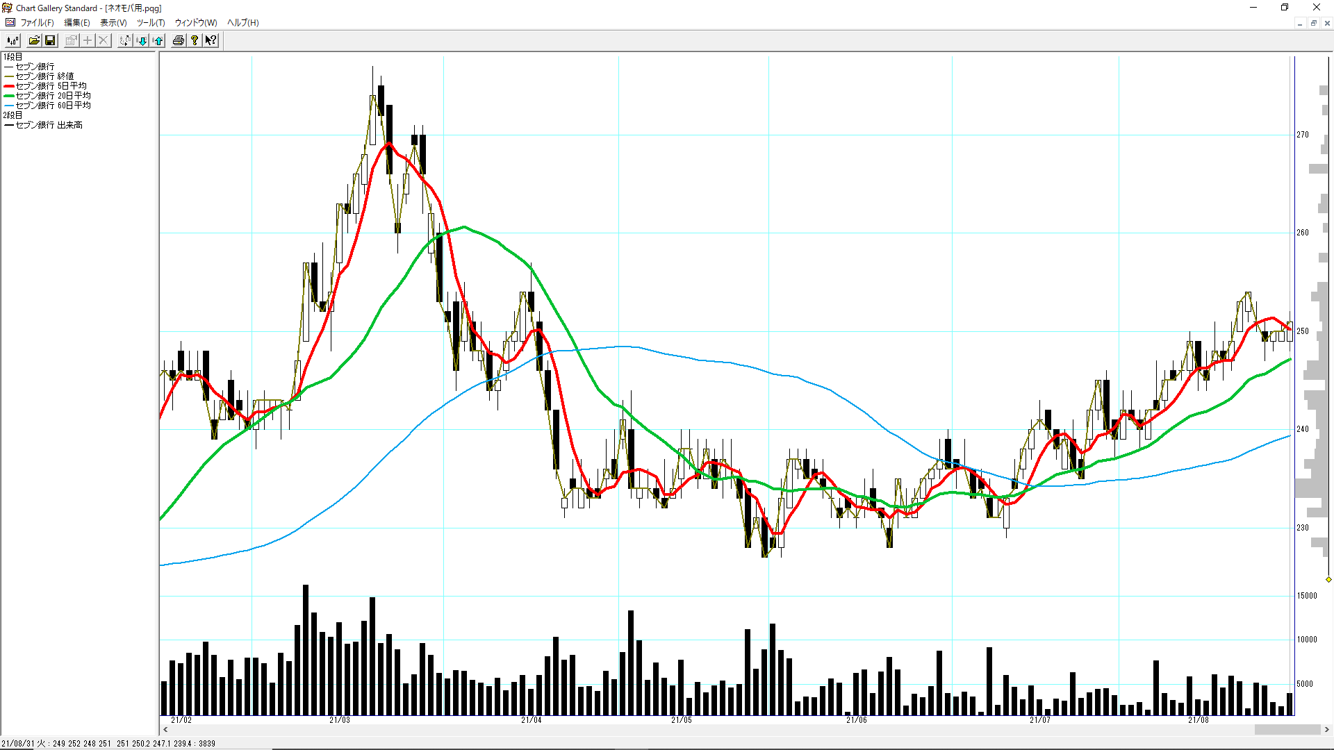Click the open folder toolbar icon
Screen dimensions: 1334x750
(x=33, y=40)
